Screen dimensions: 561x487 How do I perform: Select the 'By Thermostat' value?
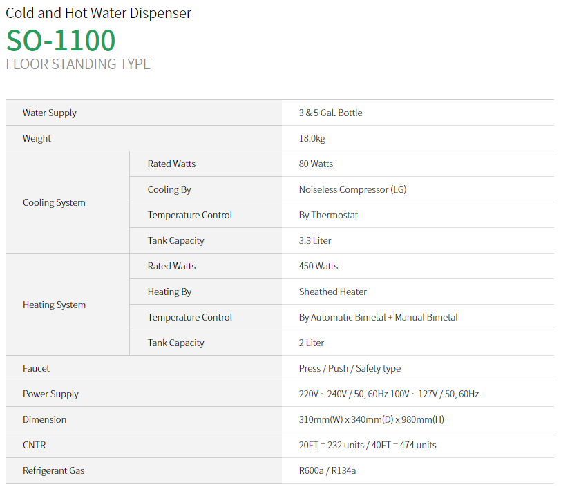pyautogui.click(x=328, y=215)
